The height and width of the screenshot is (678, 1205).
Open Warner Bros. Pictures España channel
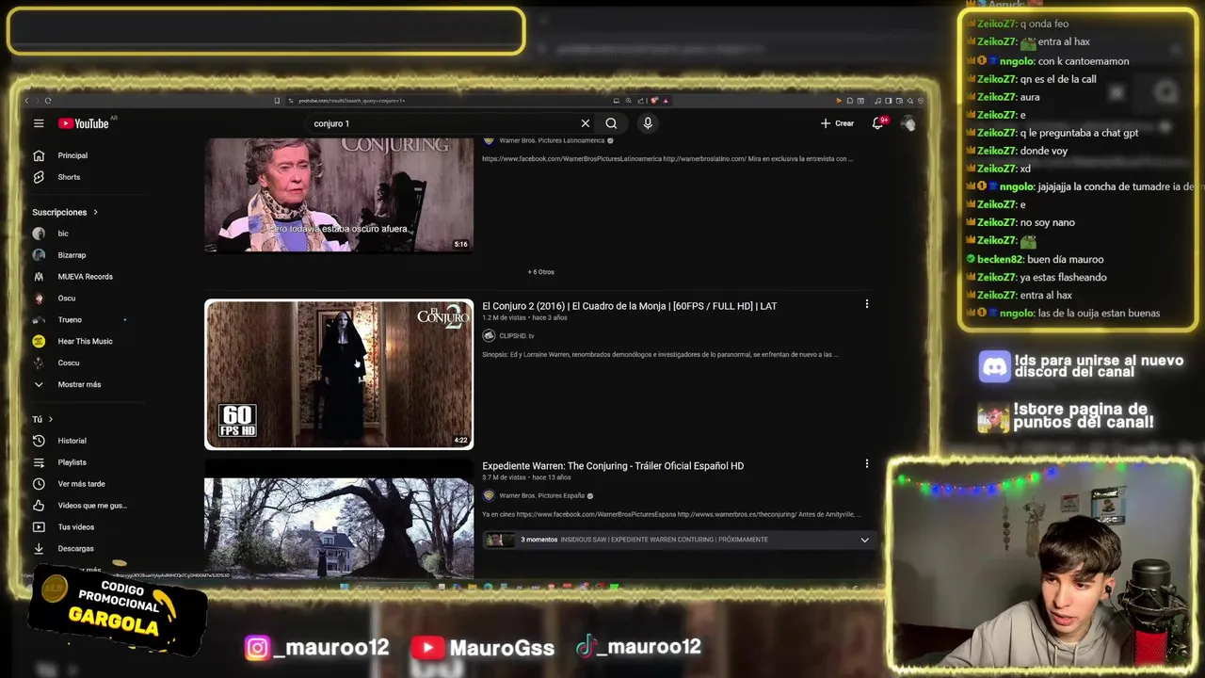(542, 495)
